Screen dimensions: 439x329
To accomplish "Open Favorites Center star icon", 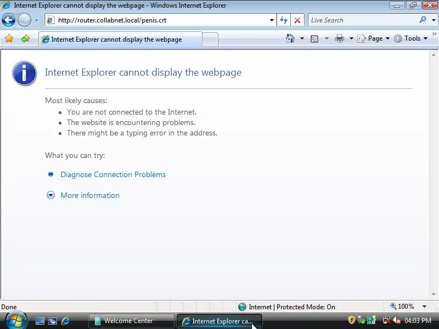I will coord(9,38).
